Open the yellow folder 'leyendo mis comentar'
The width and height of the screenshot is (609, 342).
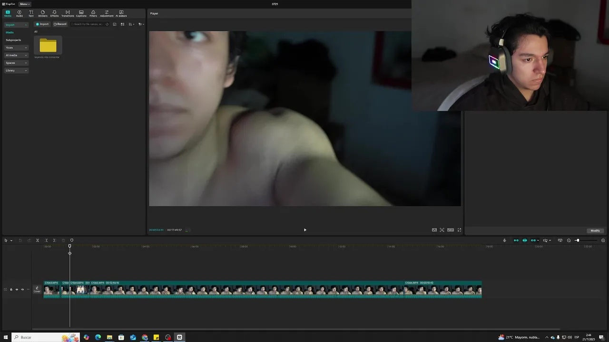click(x=48, y=46)
